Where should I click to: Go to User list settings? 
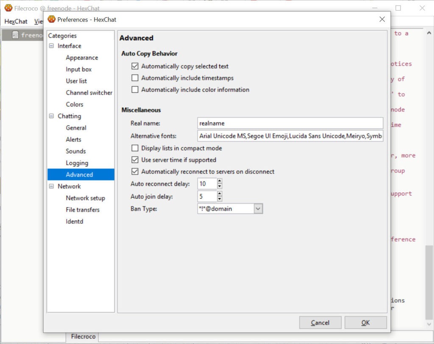click(x=76, y=81)
